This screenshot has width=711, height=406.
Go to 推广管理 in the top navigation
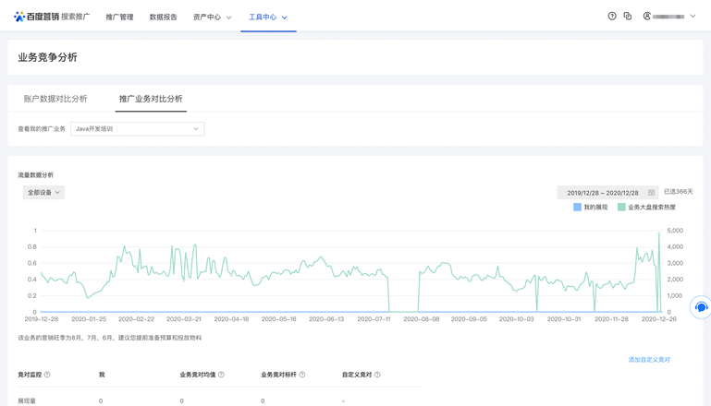tap(119, 18)
